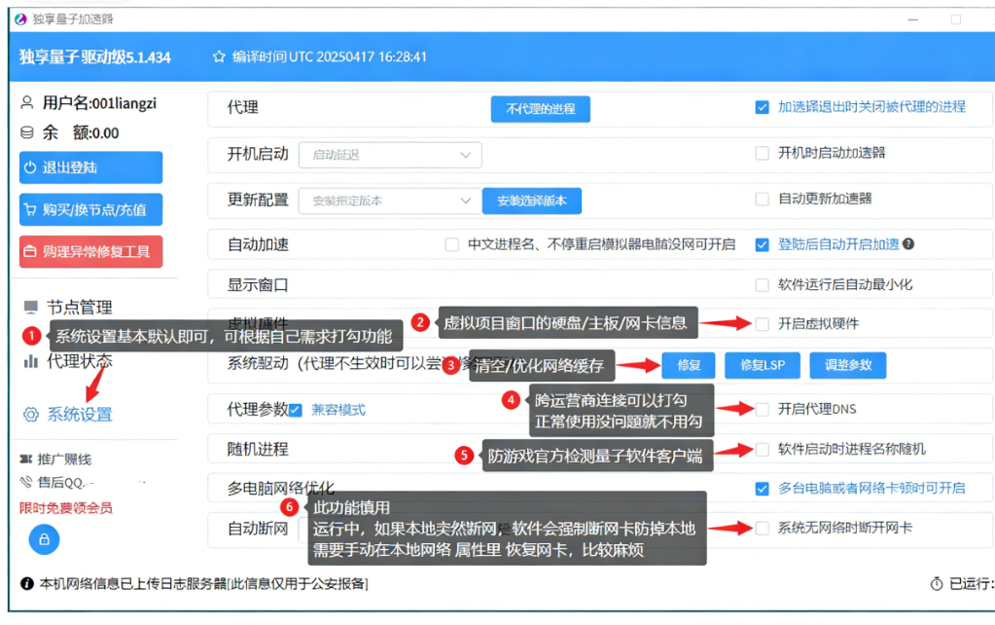Click the balance coin icon next to 余额
Screen dimensions: 995x625
[26, 132]
